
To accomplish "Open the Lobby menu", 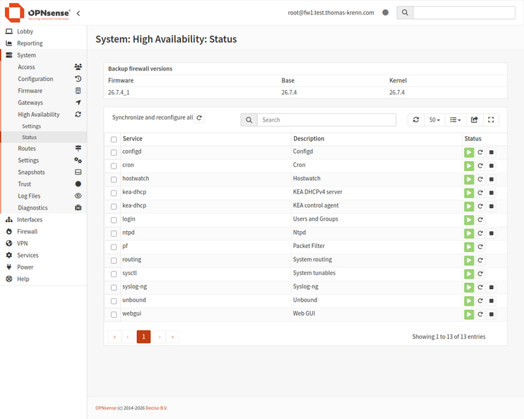I will coord(43,31).
